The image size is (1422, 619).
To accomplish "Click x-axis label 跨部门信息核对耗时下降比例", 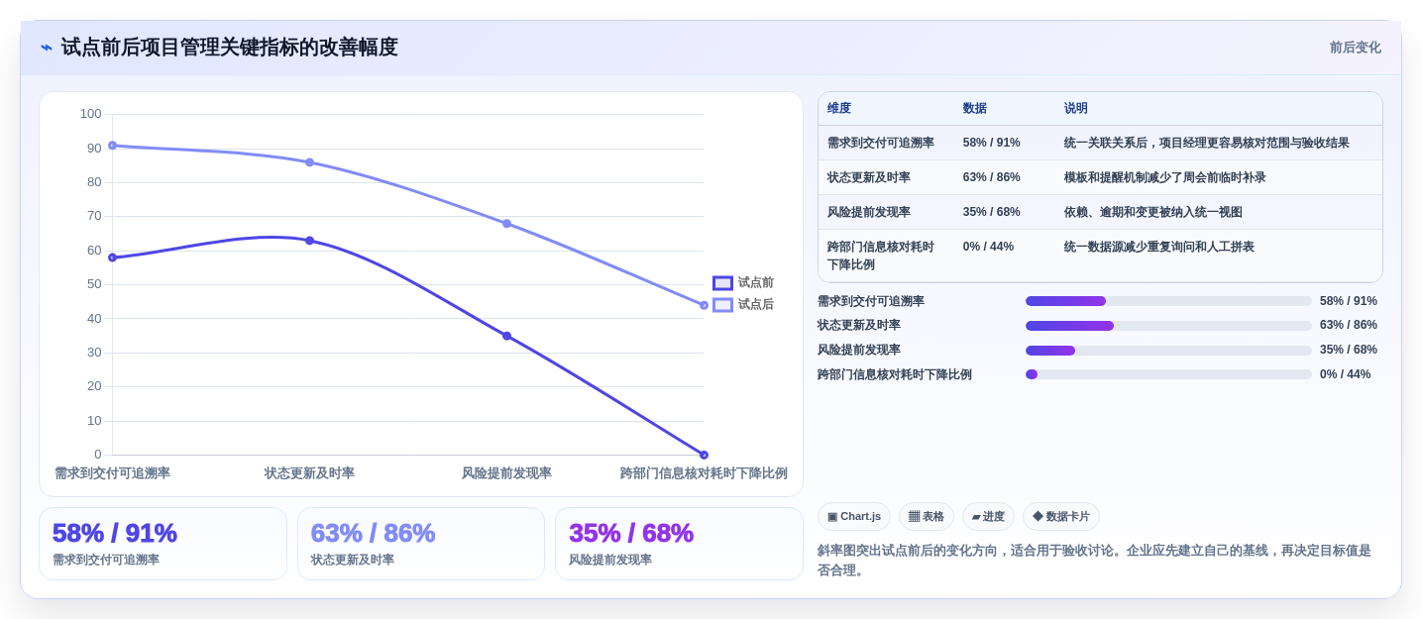I will 704,473.
